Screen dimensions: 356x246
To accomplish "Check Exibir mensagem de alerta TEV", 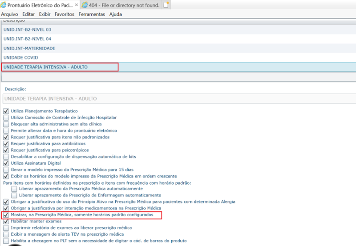I will click(x=6, y=234).
